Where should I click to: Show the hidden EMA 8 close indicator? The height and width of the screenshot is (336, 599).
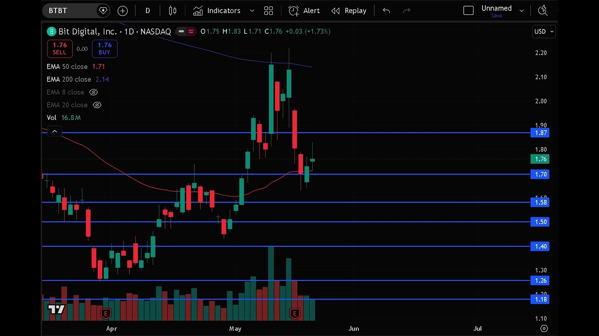click(x=93, y=92)
